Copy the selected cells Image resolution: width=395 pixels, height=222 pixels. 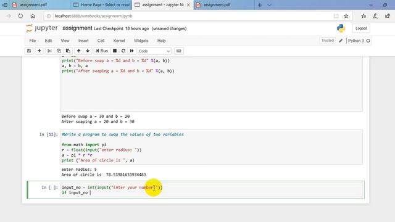tap(59, 51)
